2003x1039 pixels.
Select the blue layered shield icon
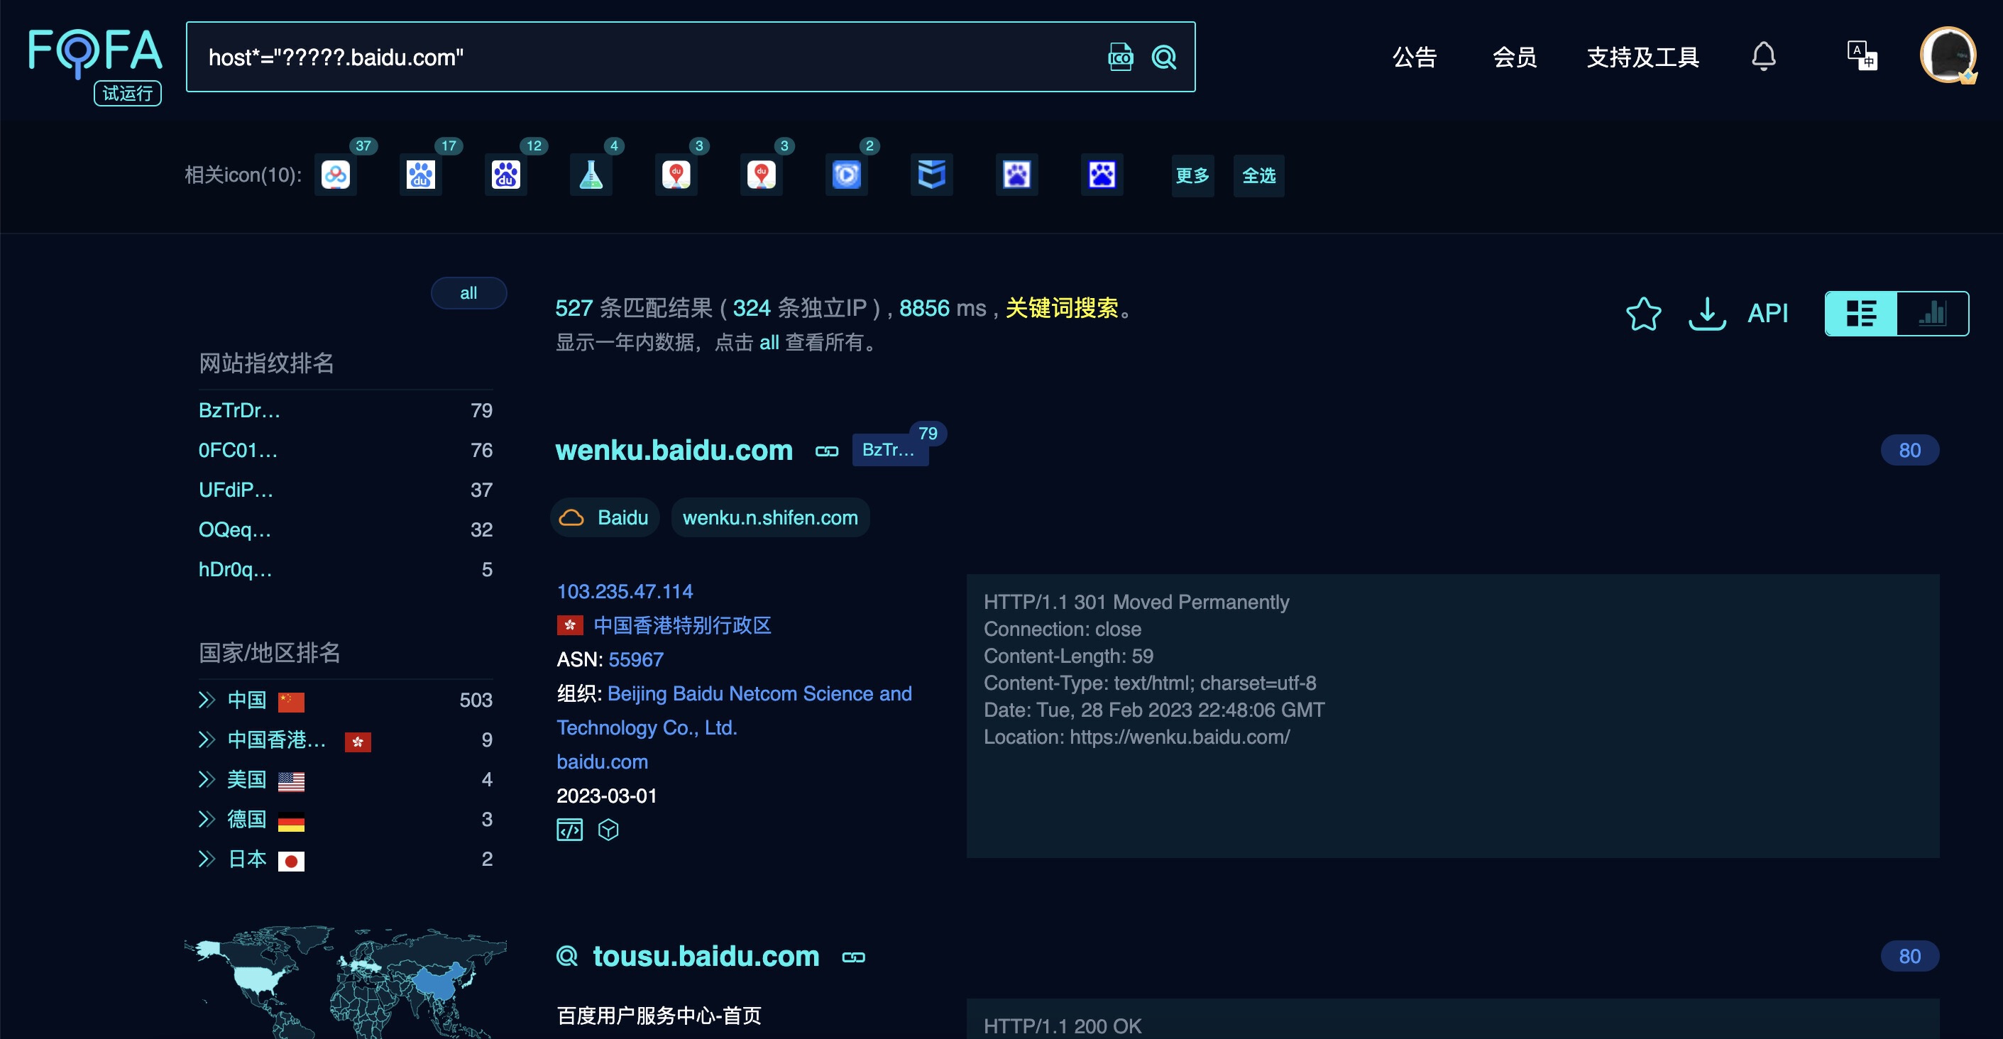coord(931,175)
